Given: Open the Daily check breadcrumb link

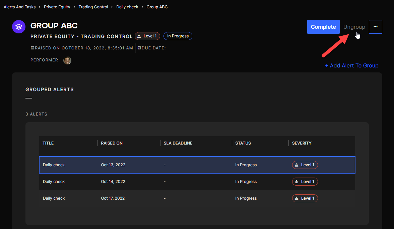Looking at the screenshot, I should click(x=127, y=7).
